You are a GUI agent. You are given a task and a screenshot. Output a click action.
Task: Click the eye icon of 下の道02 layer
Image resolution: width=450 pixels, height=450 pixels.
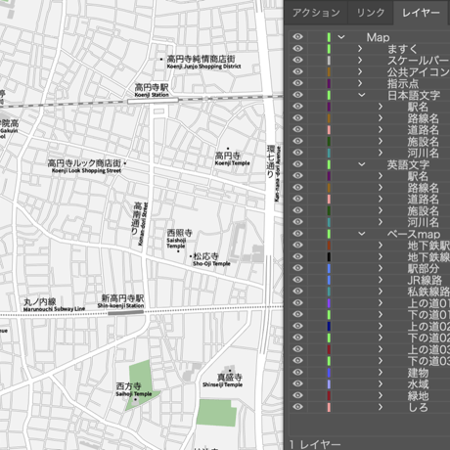(x=297, y=337)
